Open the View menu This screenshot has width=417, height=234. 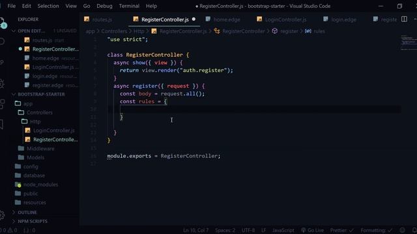pos(71,6)
